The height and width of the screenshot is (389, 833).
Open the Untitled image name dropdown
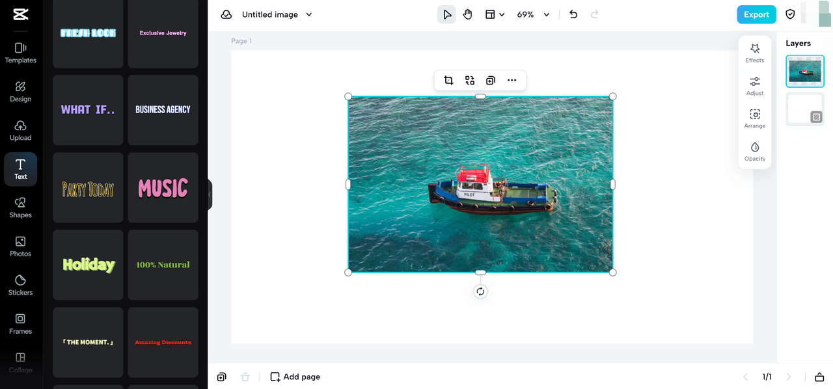(309, 14)
